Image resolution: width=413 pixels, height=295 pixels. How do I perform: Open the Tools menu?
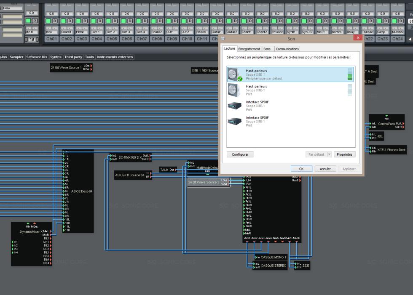tap(89, 57)
